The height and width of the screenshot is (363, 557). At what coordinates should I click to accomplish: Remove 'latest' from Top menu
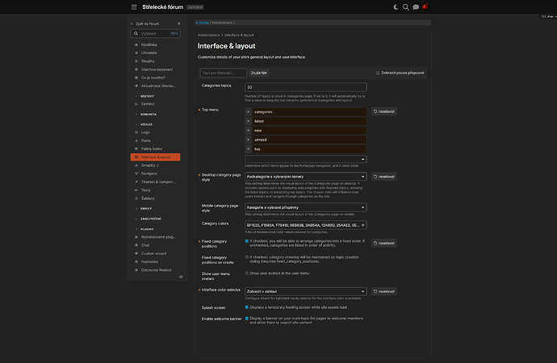pos(249,121)
